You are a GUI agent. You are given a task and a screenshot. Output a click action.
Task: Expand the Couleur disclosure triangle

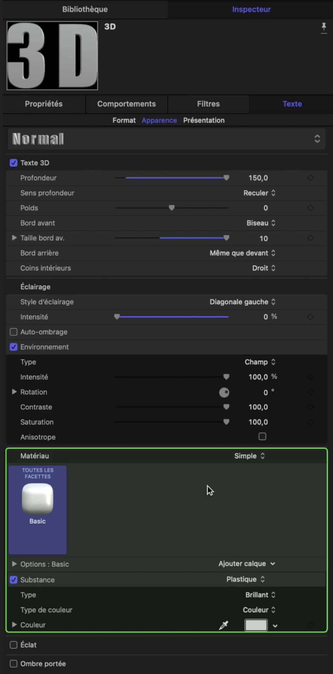click(14, 625)
